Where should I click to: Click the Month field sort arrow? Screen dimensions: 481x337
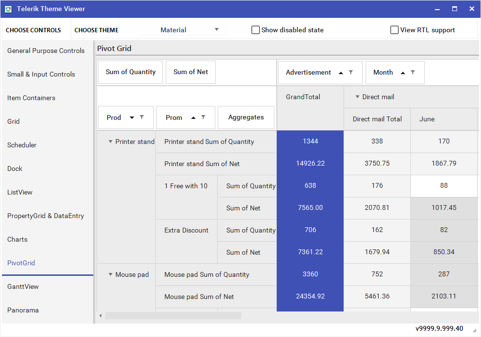[403, 73]
